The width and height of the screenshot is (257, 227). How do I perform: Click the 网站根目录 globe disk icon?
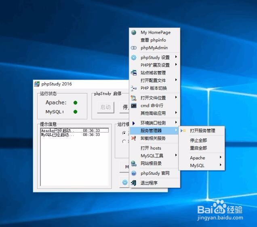[134, 163]
